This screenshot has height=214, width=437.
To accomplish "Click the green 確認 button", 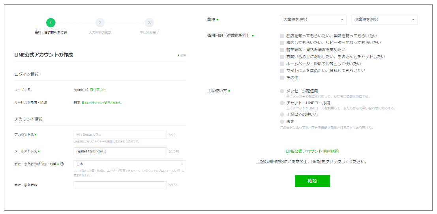I will click(x=312, y=181).
